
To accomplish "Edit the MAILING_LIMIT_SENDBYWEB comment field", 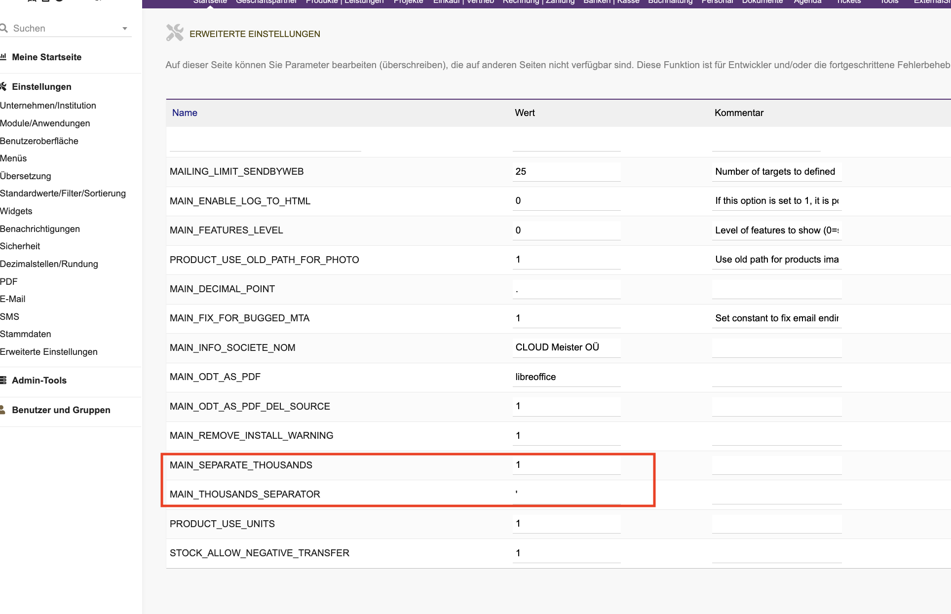I will (777, 172).
